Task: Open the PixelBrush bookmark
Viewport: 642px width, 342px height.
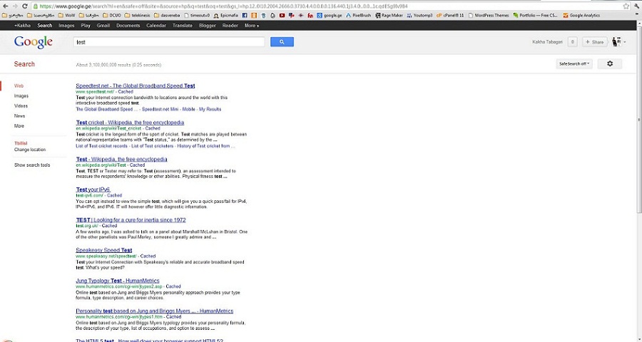Action: click(x=359, y=16)
